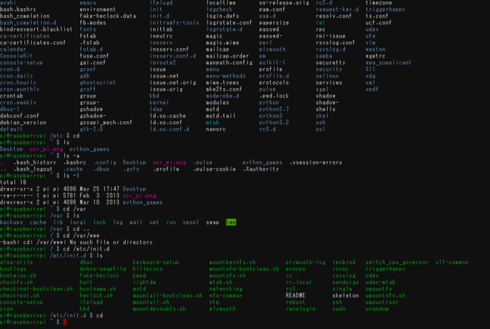Click the wpa_supplicant directory entry
Image resolution: width=490 pixels, height=329 pixels.
coord(388,62)
